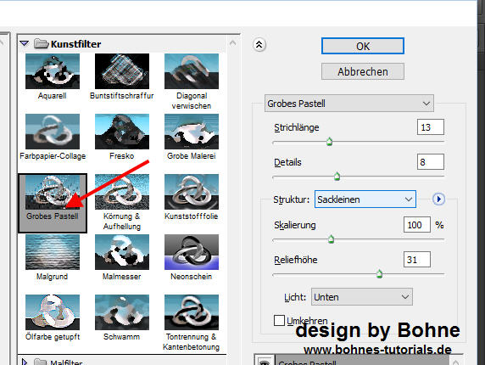Screen dimensions: 485x365
Task: Confirm with the OK button
Action: (x=363, y=46)
